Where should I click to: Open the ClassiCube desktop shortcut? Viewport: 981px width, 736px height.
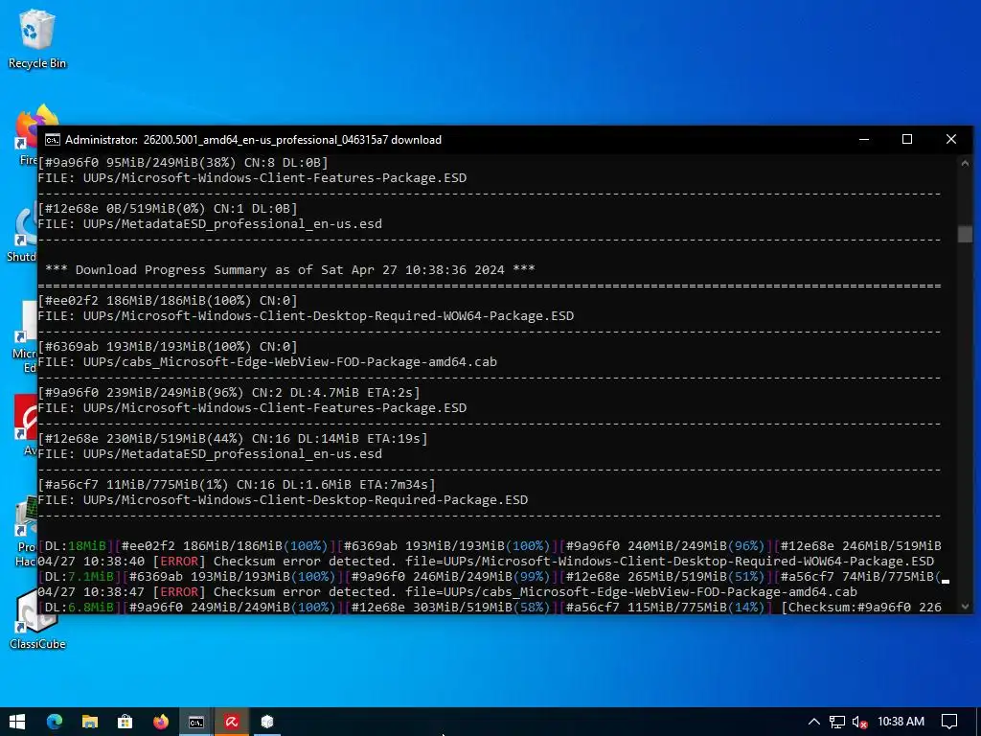click(37, 620)
